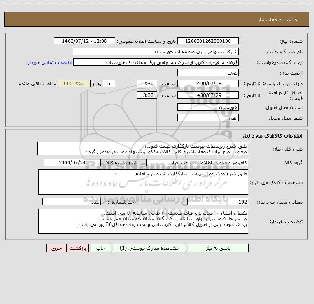Click the label مهلت ارسال پاسخ
This screenshot has height=304, width=314.
click(x=283, y=84)
